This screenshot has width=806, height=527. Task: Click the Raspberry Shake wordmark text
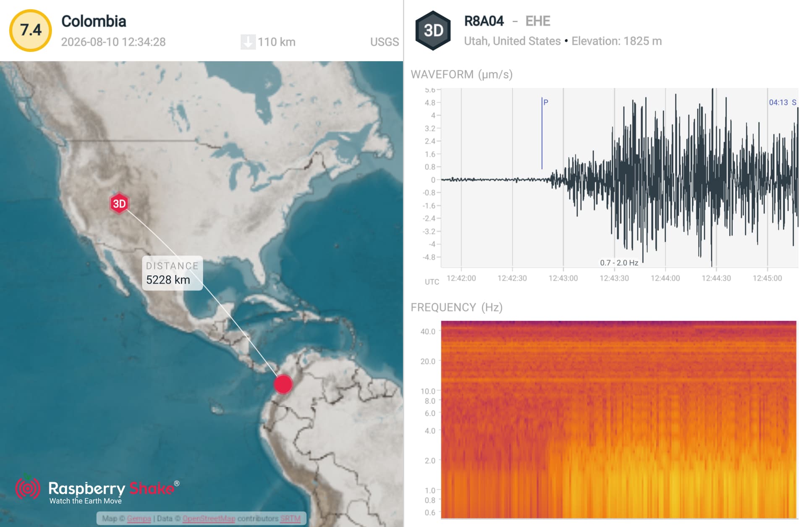pos(111,488)
